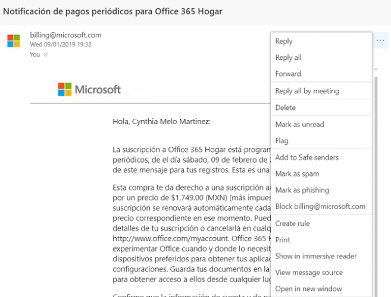
Task: Click the date text Wed 09/01/2019 19:32
Action: [x=61, y=45]
